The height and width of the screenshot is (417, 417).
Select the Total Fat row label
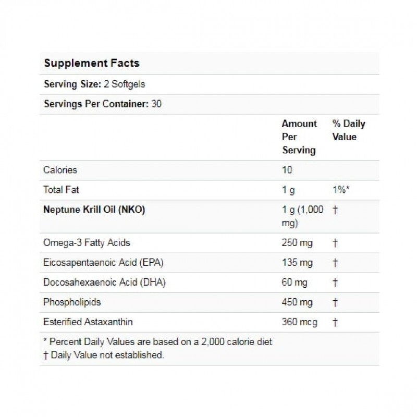[x=62, y=191]
